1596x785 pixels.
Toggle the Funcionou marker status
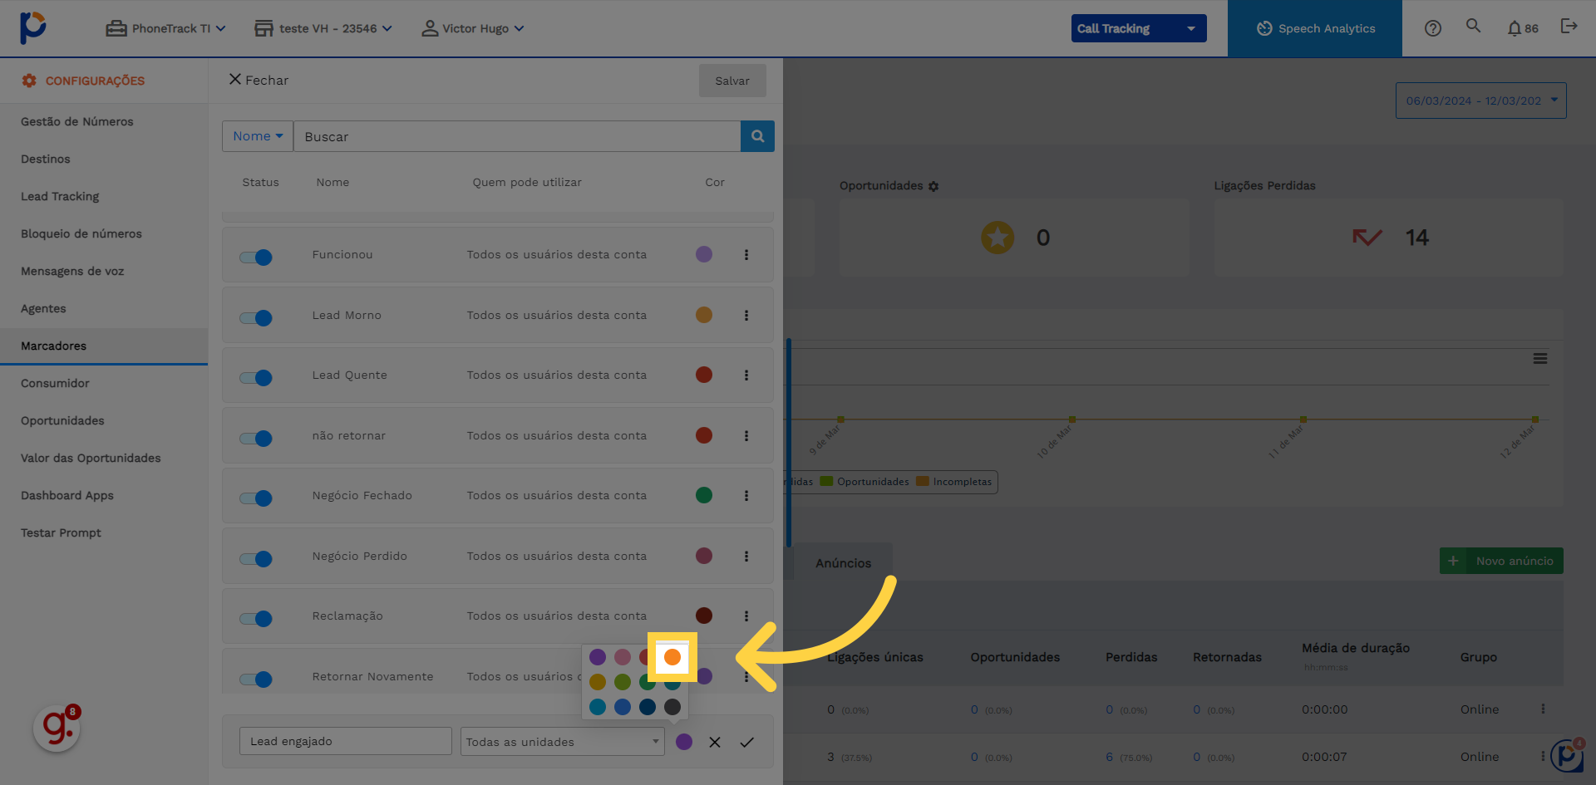point(256,258)
